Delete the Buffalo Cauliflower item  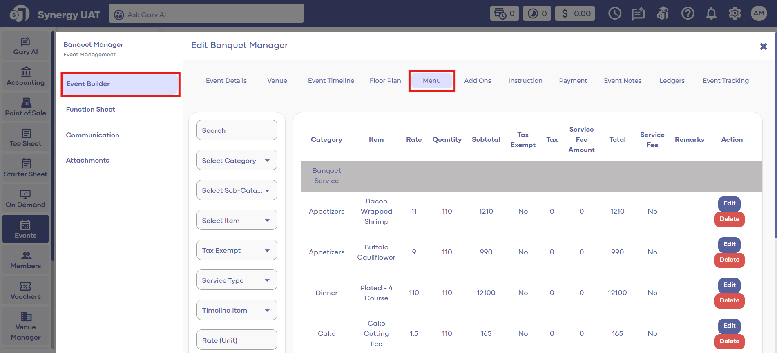[729, 260]
